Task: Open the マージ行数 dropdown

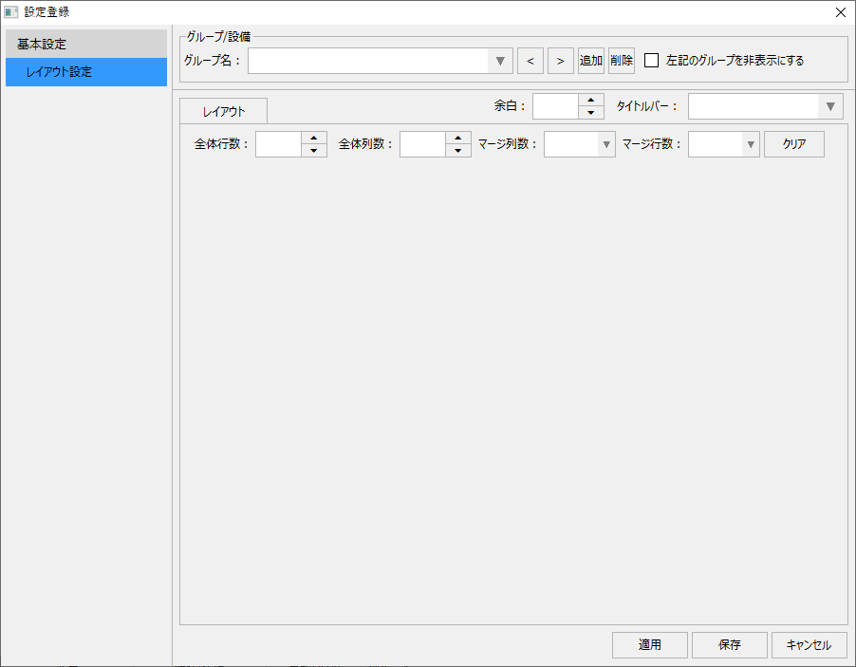Action: (x=752, y=143)
